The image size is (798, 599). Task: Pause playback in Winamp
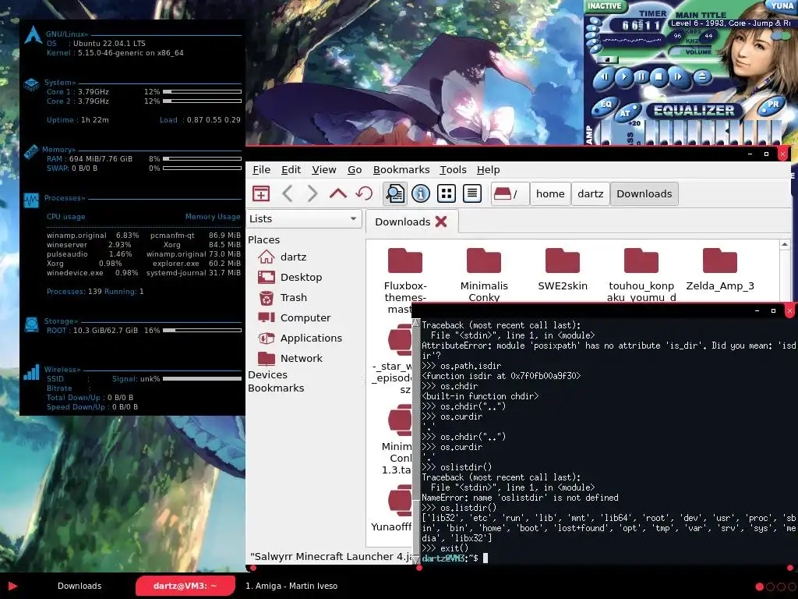coord(641,77)
